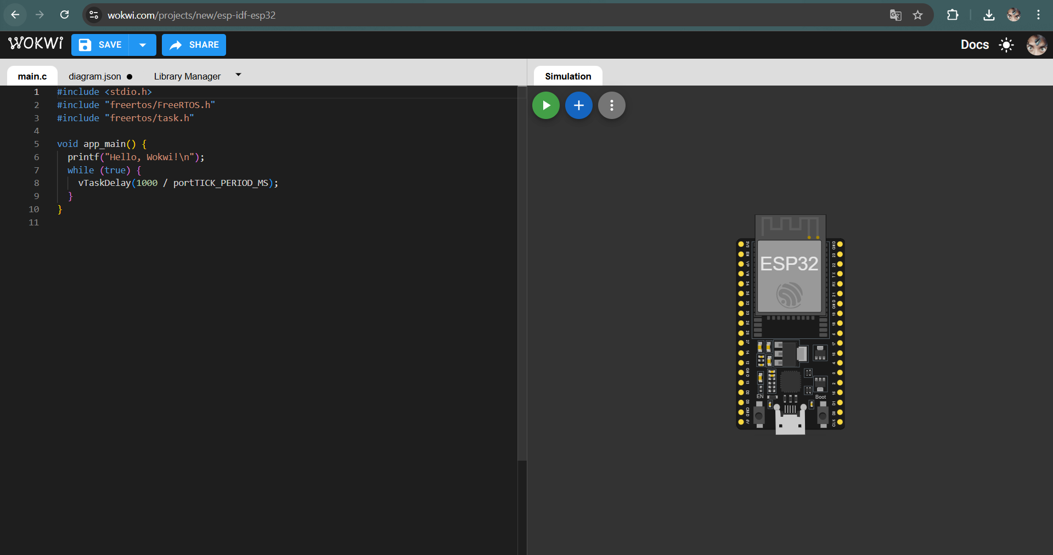Image resolution: width=1053 pixels, height=555 pixels.
Task: Click line number 11 in the gutter
Action: click(34, 223)
